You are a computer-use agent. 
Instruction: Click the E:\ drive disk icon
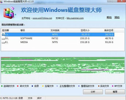pos(3,43)
